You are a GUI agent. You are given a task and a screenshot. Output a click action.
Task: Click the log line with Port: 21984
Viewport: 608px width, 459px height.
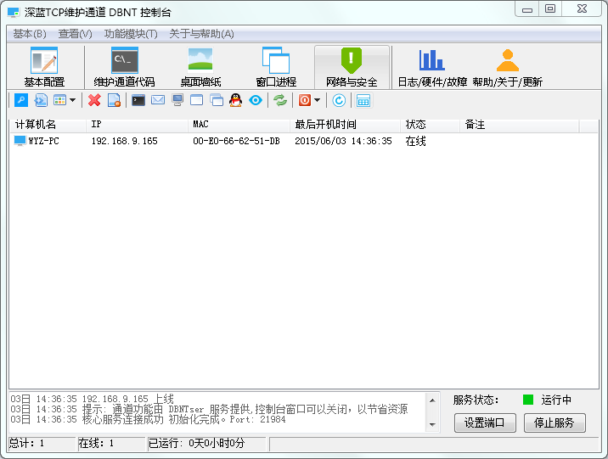148,419
